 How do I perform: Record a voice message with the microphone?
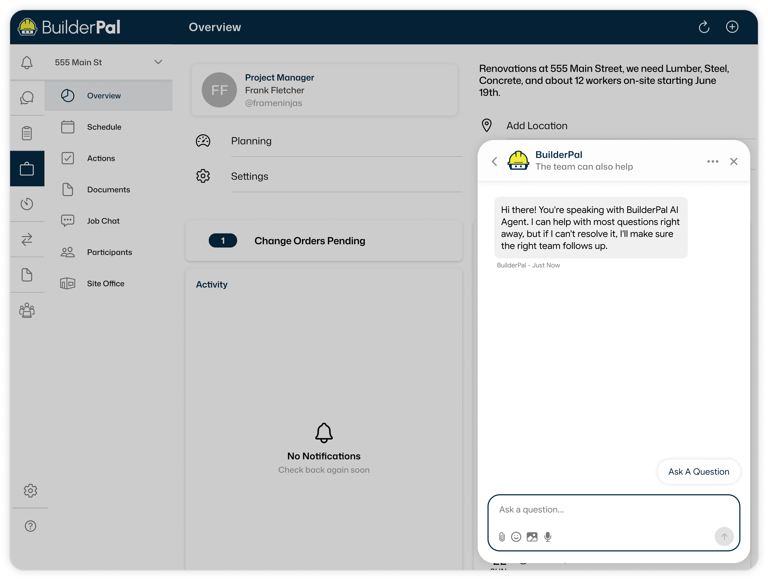548,537
